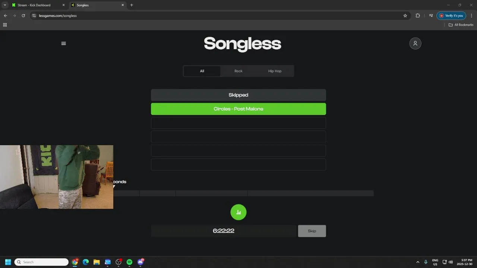View site information icon in address bar
This screenshot has height=268, width=477.
(34, 16)
